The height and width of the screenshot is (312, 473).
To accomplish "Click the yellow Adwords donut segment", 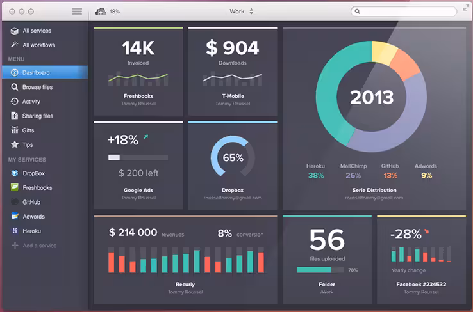I will 383,52.
